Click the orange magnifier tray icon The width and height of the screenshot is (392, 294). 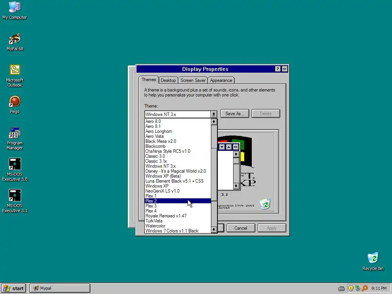pos(365,288)
